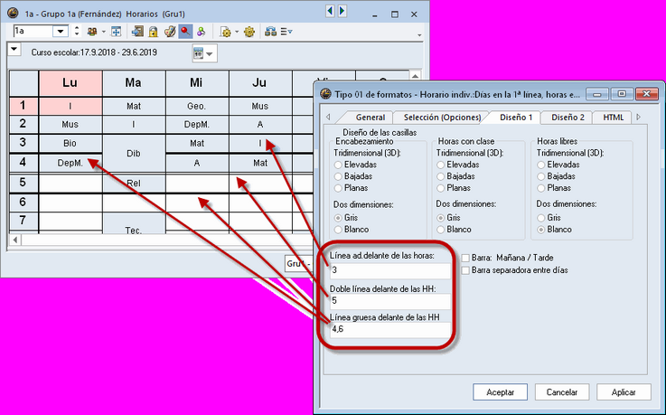The height and width of the screenshot is (415, 666).
Task: Switch to the Diseño 1 tab
Action: tap(516, 118)
